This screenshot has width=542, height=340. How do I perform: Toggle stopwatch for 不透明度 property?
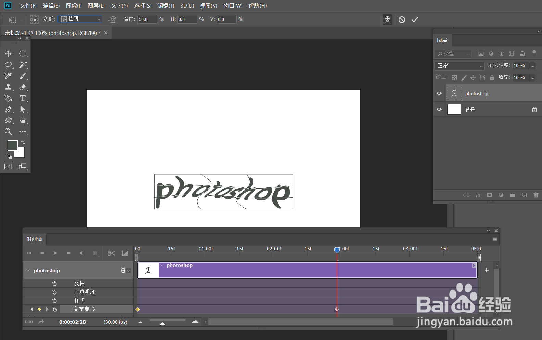point(54,292)
